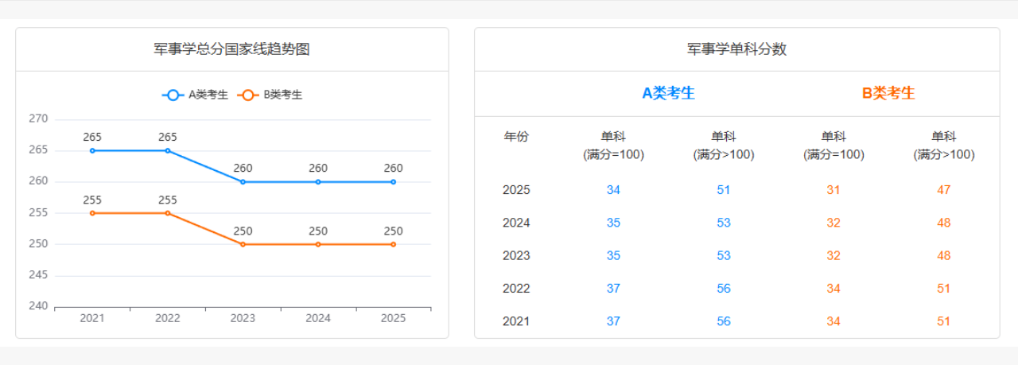
Task: Click the blue score 51 in 2025 row
Action: click(723, 190)
